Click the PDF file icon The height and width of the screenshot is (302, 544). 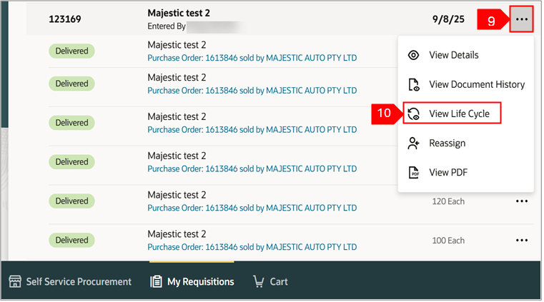[x=413, y=173]
